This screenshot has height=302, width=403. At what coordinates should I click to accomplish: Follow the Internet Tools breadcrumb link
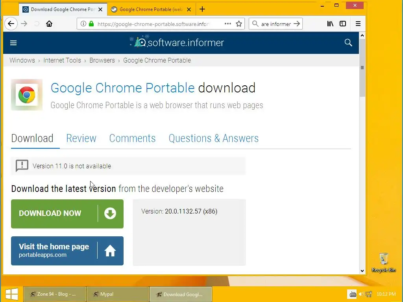tap(62, 60)
